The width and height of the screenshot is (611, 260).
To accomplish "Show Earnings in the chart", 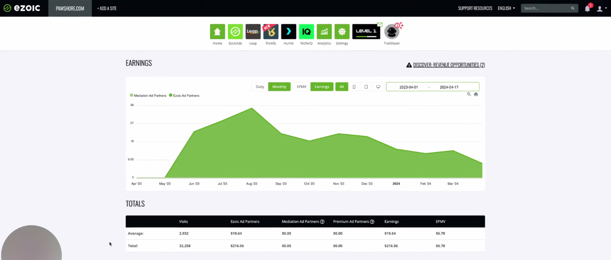I will pyautogui.click(x=322, y=87).
